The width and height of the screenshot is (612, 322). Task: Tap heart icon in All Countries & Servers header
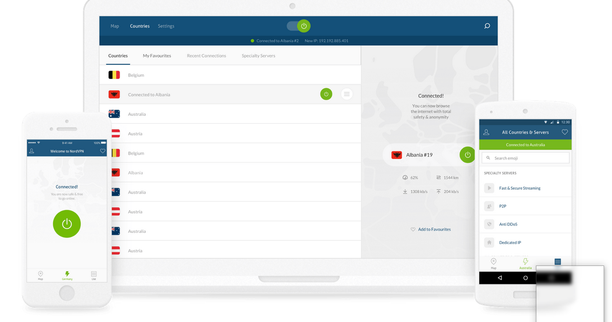click(565, 132)
